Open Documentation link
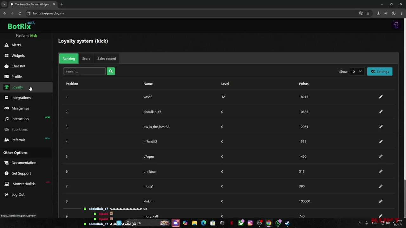 tap(24, 163)
